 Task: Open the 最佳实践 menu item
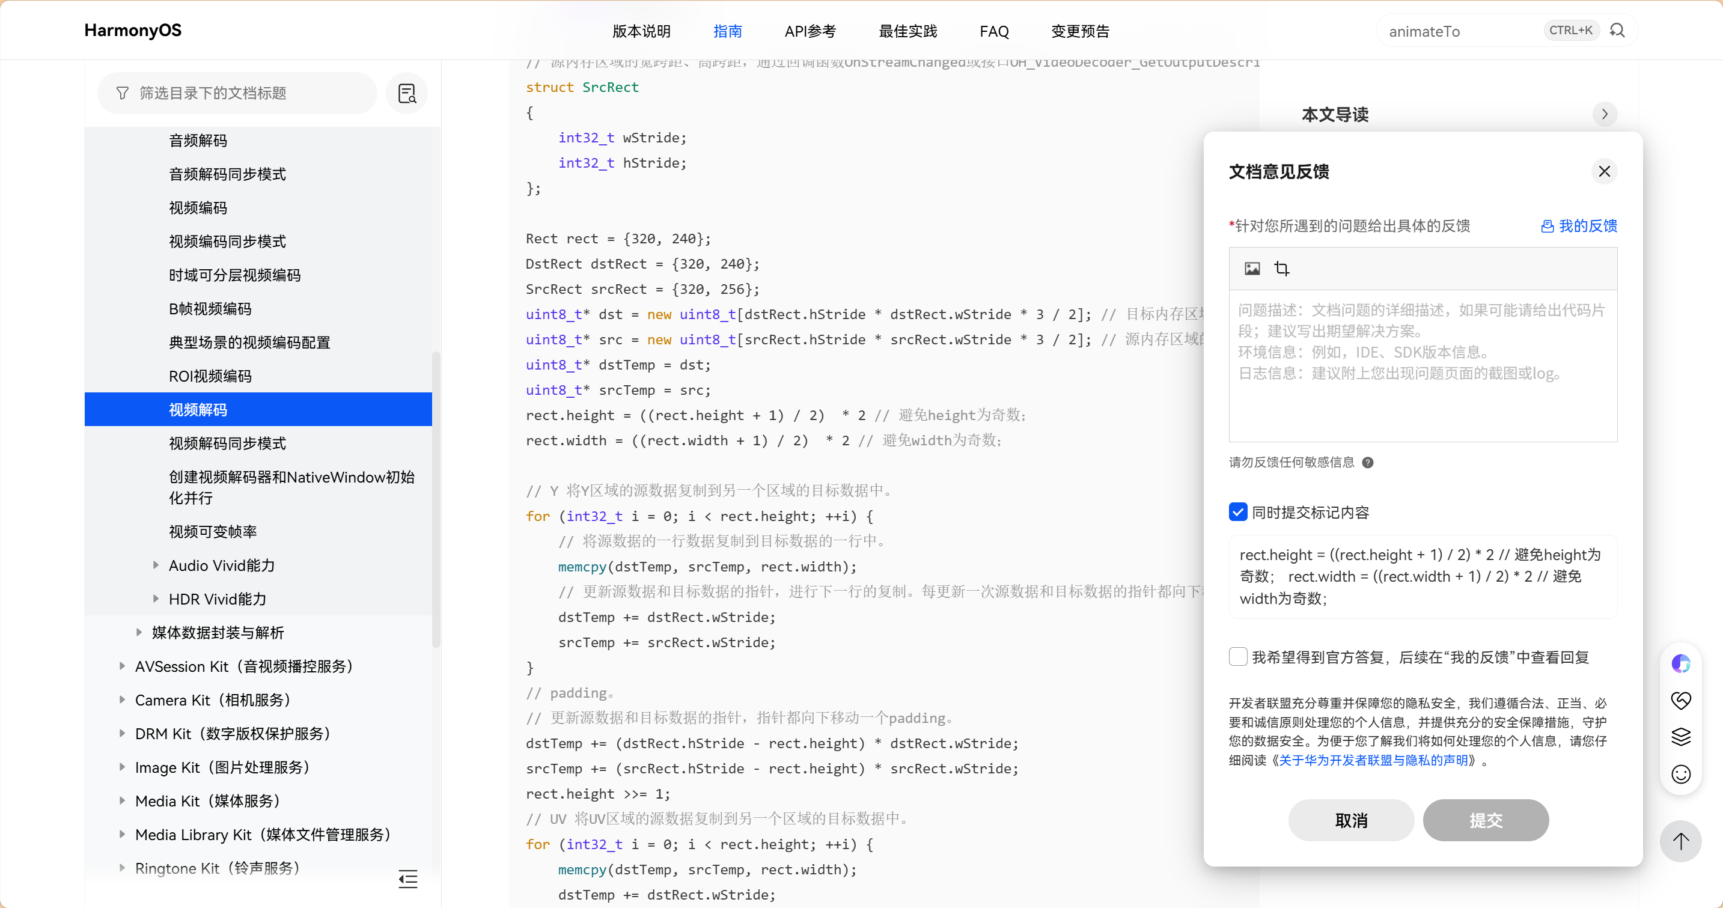(907, 31)
